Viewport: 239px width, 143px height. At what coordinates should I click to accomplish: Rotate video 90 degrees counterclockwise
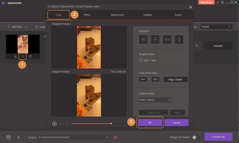coord(143,39)
